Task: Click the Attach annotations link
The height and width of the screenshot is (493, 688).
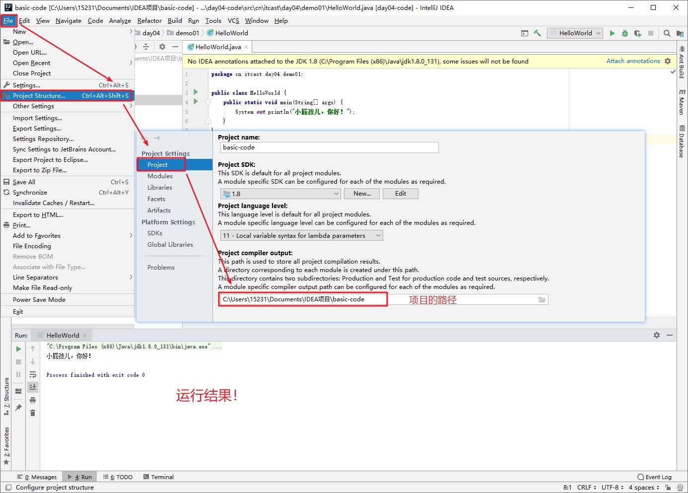Action: click(x=633, y=61)
